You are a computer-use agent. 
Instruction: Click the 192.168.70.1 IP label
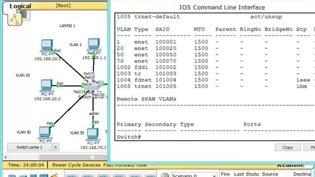(x=94, y=147)
